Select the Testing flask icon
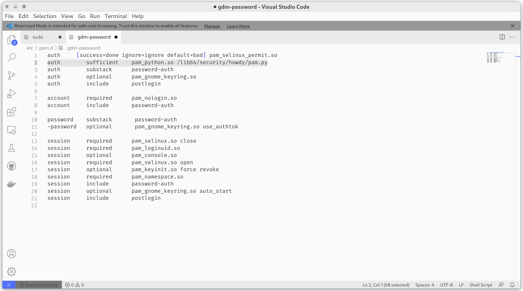 [x=12, y=148]
